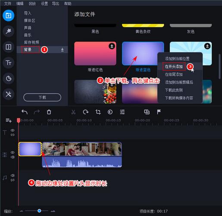The width and height of the screenshot is (222, 216).
Task: Choose 添加到当前位置 in context menu
Action: (180, 59)
